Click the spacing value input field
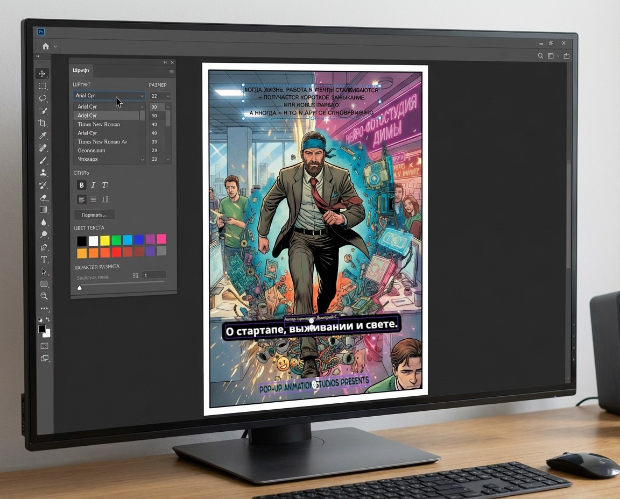 point(154,275)
